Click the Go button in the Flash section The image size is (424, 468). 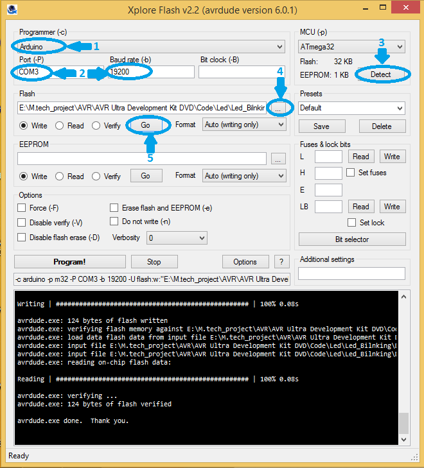click(146, 125)
